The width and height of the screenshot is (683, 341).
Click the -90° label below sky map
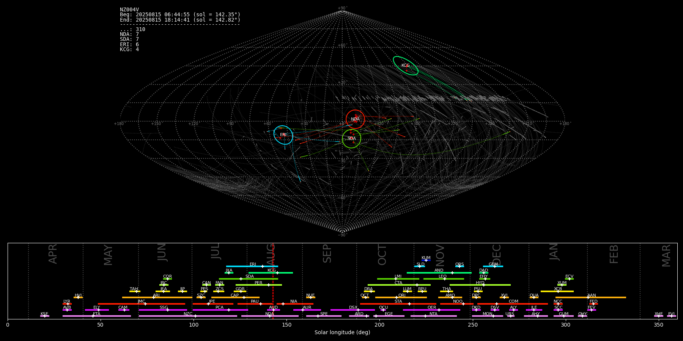tap(342, 235)
